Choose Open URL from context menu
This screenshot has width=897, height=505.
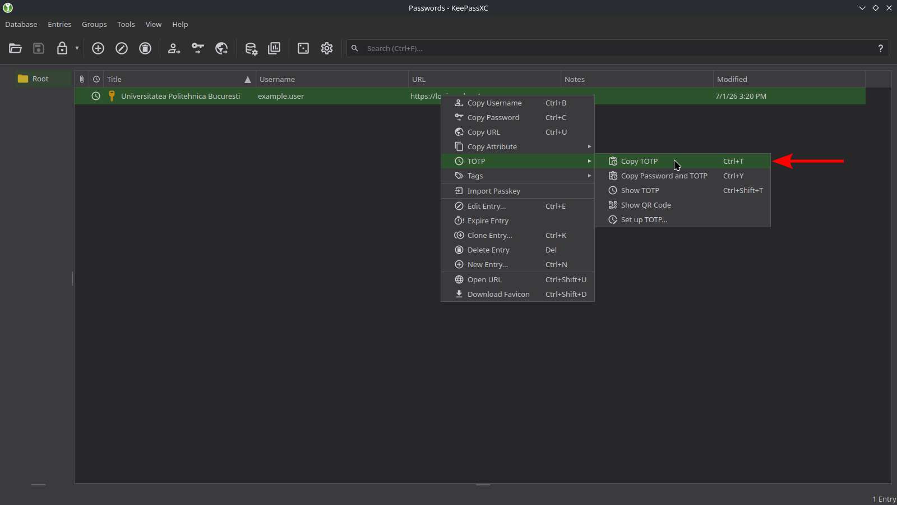click(x=517, y=279)
